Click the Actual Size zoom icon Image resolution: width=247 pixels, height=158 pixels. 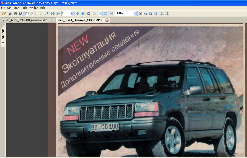tap(146, 14)
